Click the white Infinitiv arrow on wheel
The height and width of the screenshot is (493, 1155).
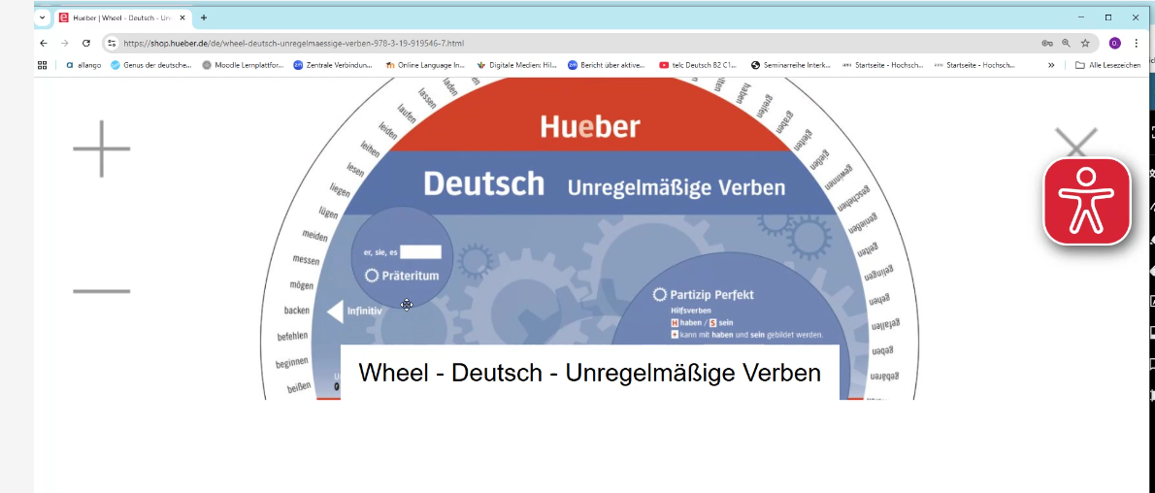point(335,311)
